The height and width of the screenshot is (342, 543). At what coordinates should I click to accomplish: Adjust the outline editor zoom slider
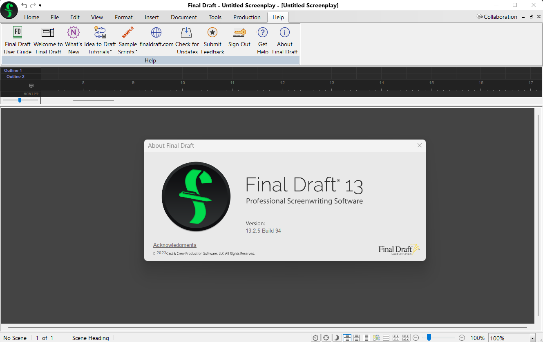(20, 100)
